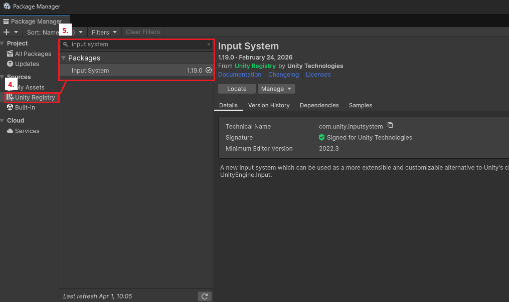The height and width of the screenshot is (302, 509).
Task: Click the Package Manager title bar icon
Action: pyautogui.click(x=7, y=6)
